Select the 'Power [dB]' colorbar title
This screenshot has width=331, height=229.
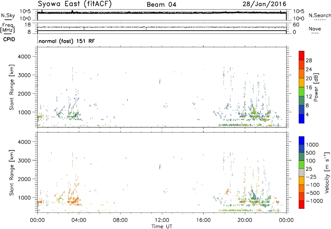(316, 87)
